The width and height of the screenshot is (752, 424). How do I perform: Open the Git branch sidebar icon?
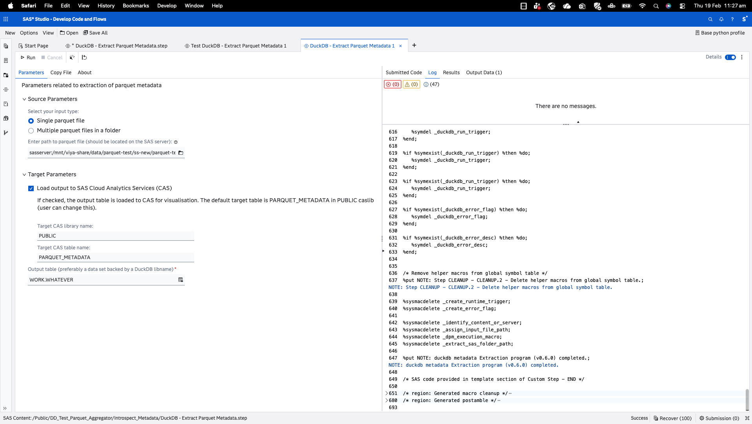coord(6,133)
